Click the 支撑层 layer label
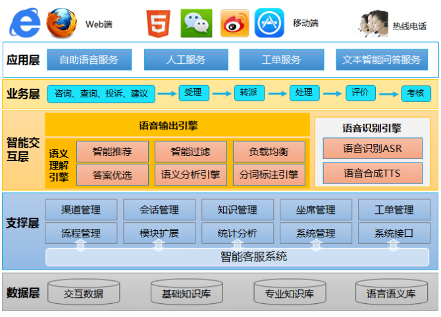 click(x=22, y=223)
